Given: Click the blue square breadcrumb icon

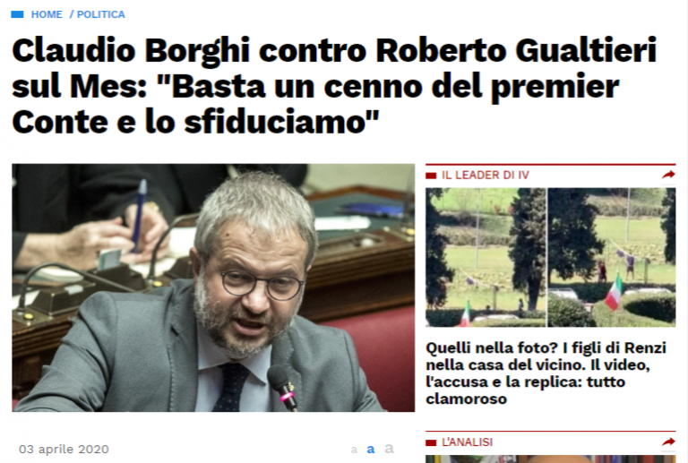Looking at the screenshot, I should (x=17, y=14).
